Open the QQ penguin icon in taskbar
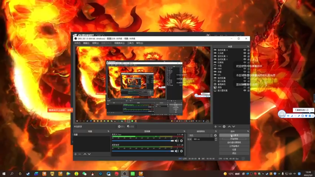Screen dimensions: 315x177 pos(93,173)
